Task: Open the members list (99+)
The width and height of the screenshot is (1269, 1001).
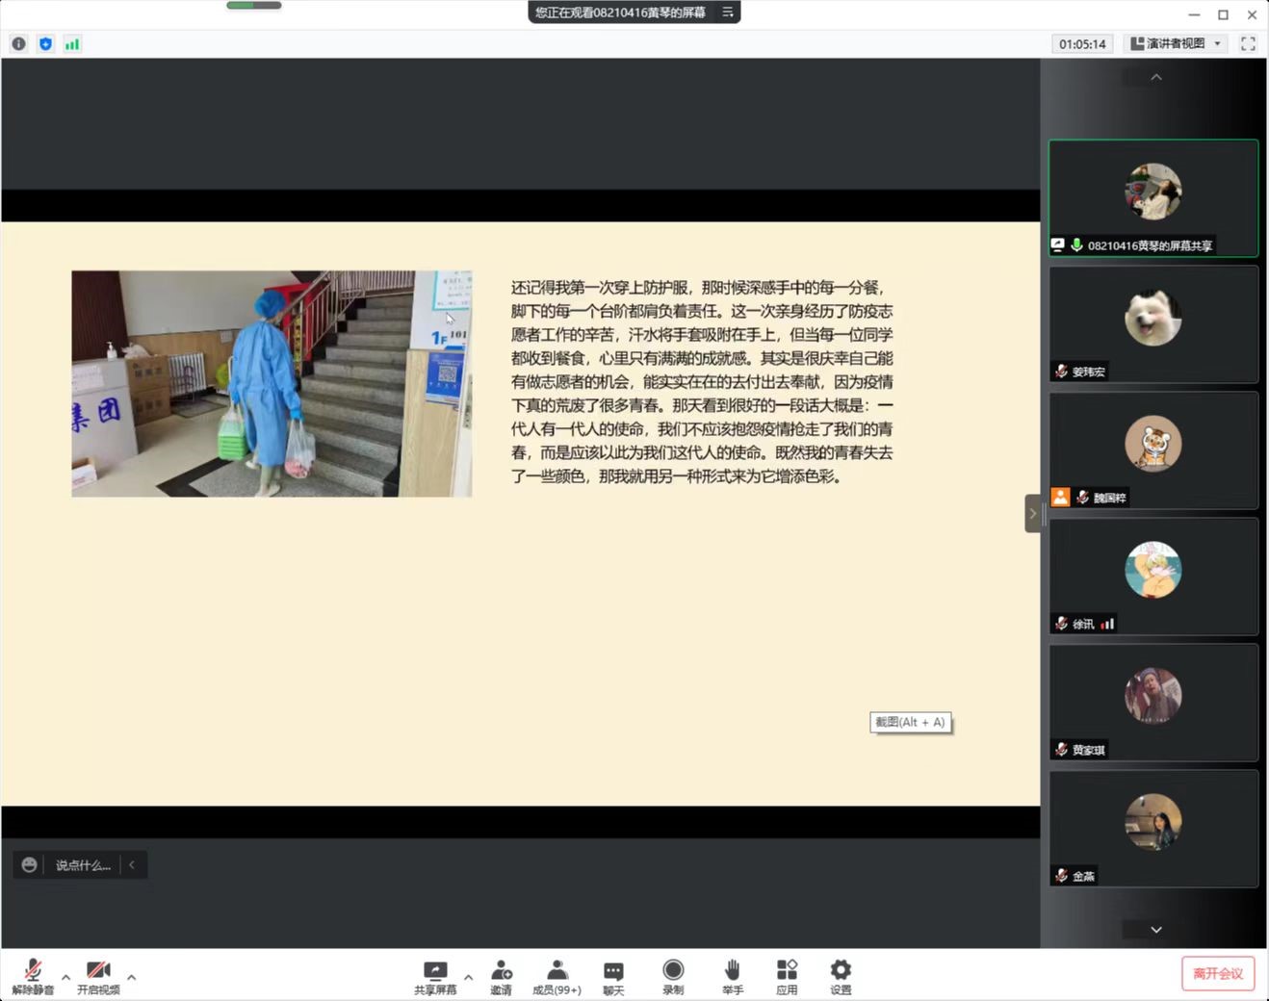Action: point(557,970)
